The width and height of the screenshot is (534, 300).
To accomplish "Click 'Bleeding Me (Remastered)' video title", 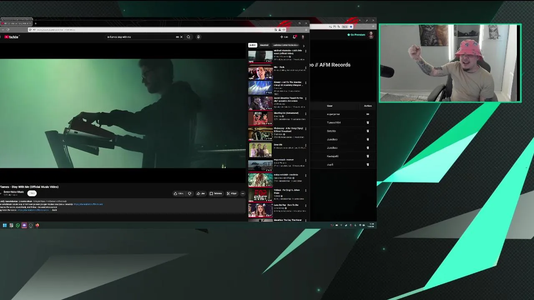I will [x=286, y=113].
